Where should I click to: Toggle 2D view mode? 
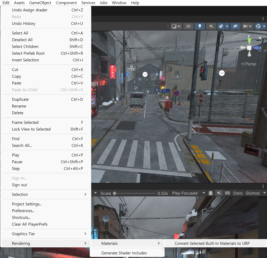(188, 26)
